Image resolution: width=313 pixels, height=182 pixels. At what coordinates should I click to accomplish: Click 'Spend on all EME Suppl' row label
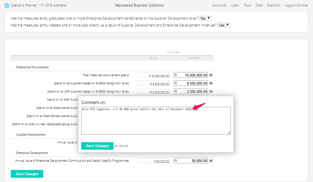[62, 99]
